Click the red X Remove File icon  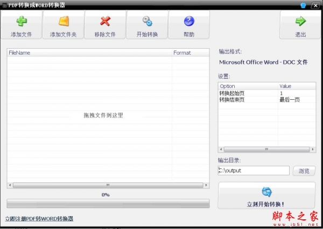[x=106, y=21]
